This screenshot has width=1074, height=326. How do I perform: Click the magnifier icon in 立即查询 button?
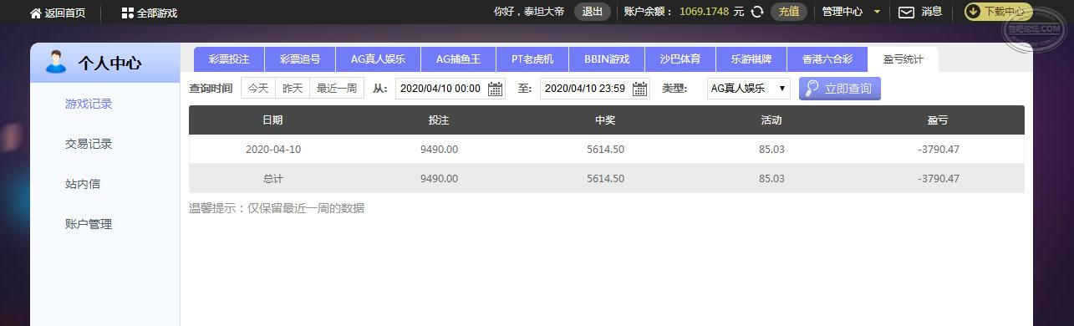[x=812, y=89]
